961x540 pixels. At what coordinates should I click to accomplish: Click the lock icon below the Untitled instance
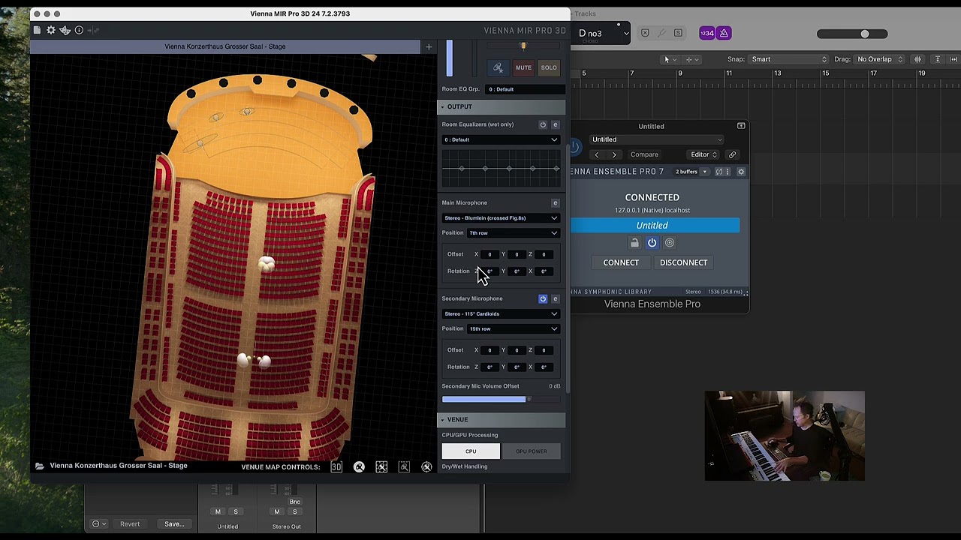point(634,242)
